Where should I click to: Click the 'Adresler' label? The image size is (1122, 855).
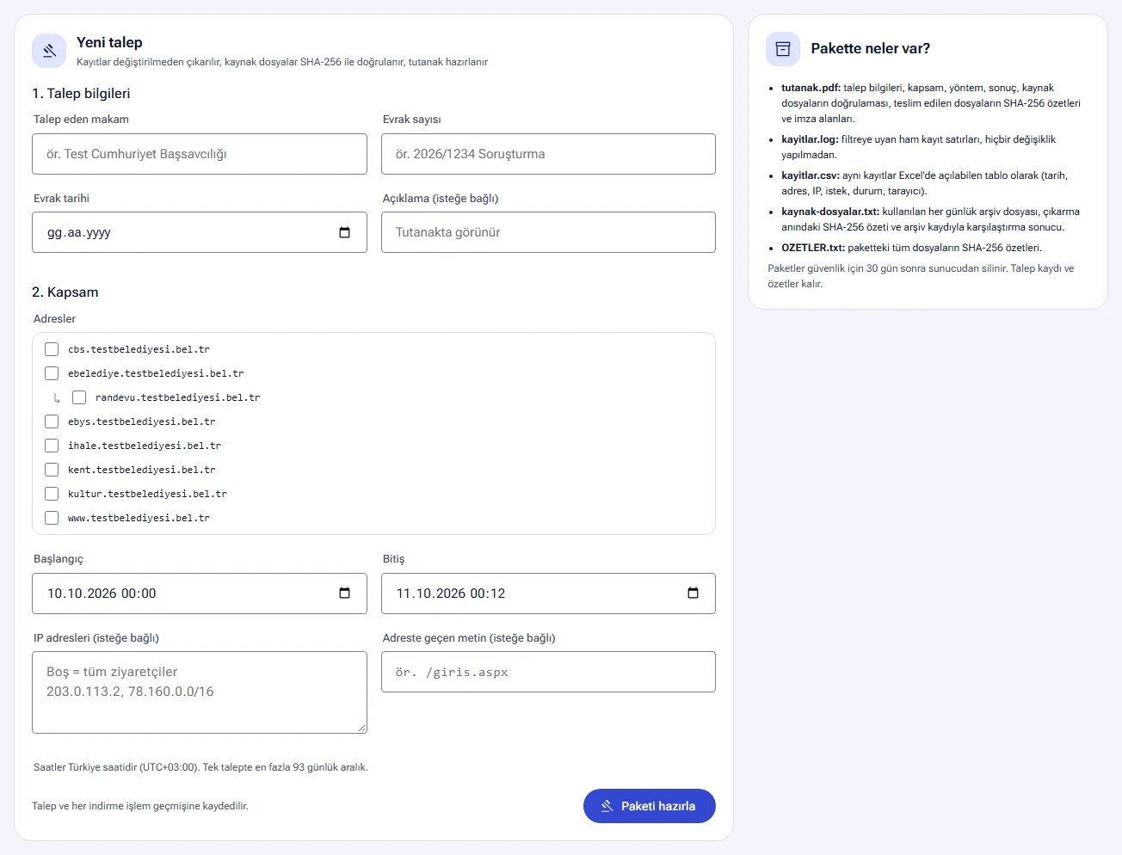pos(54,319)
